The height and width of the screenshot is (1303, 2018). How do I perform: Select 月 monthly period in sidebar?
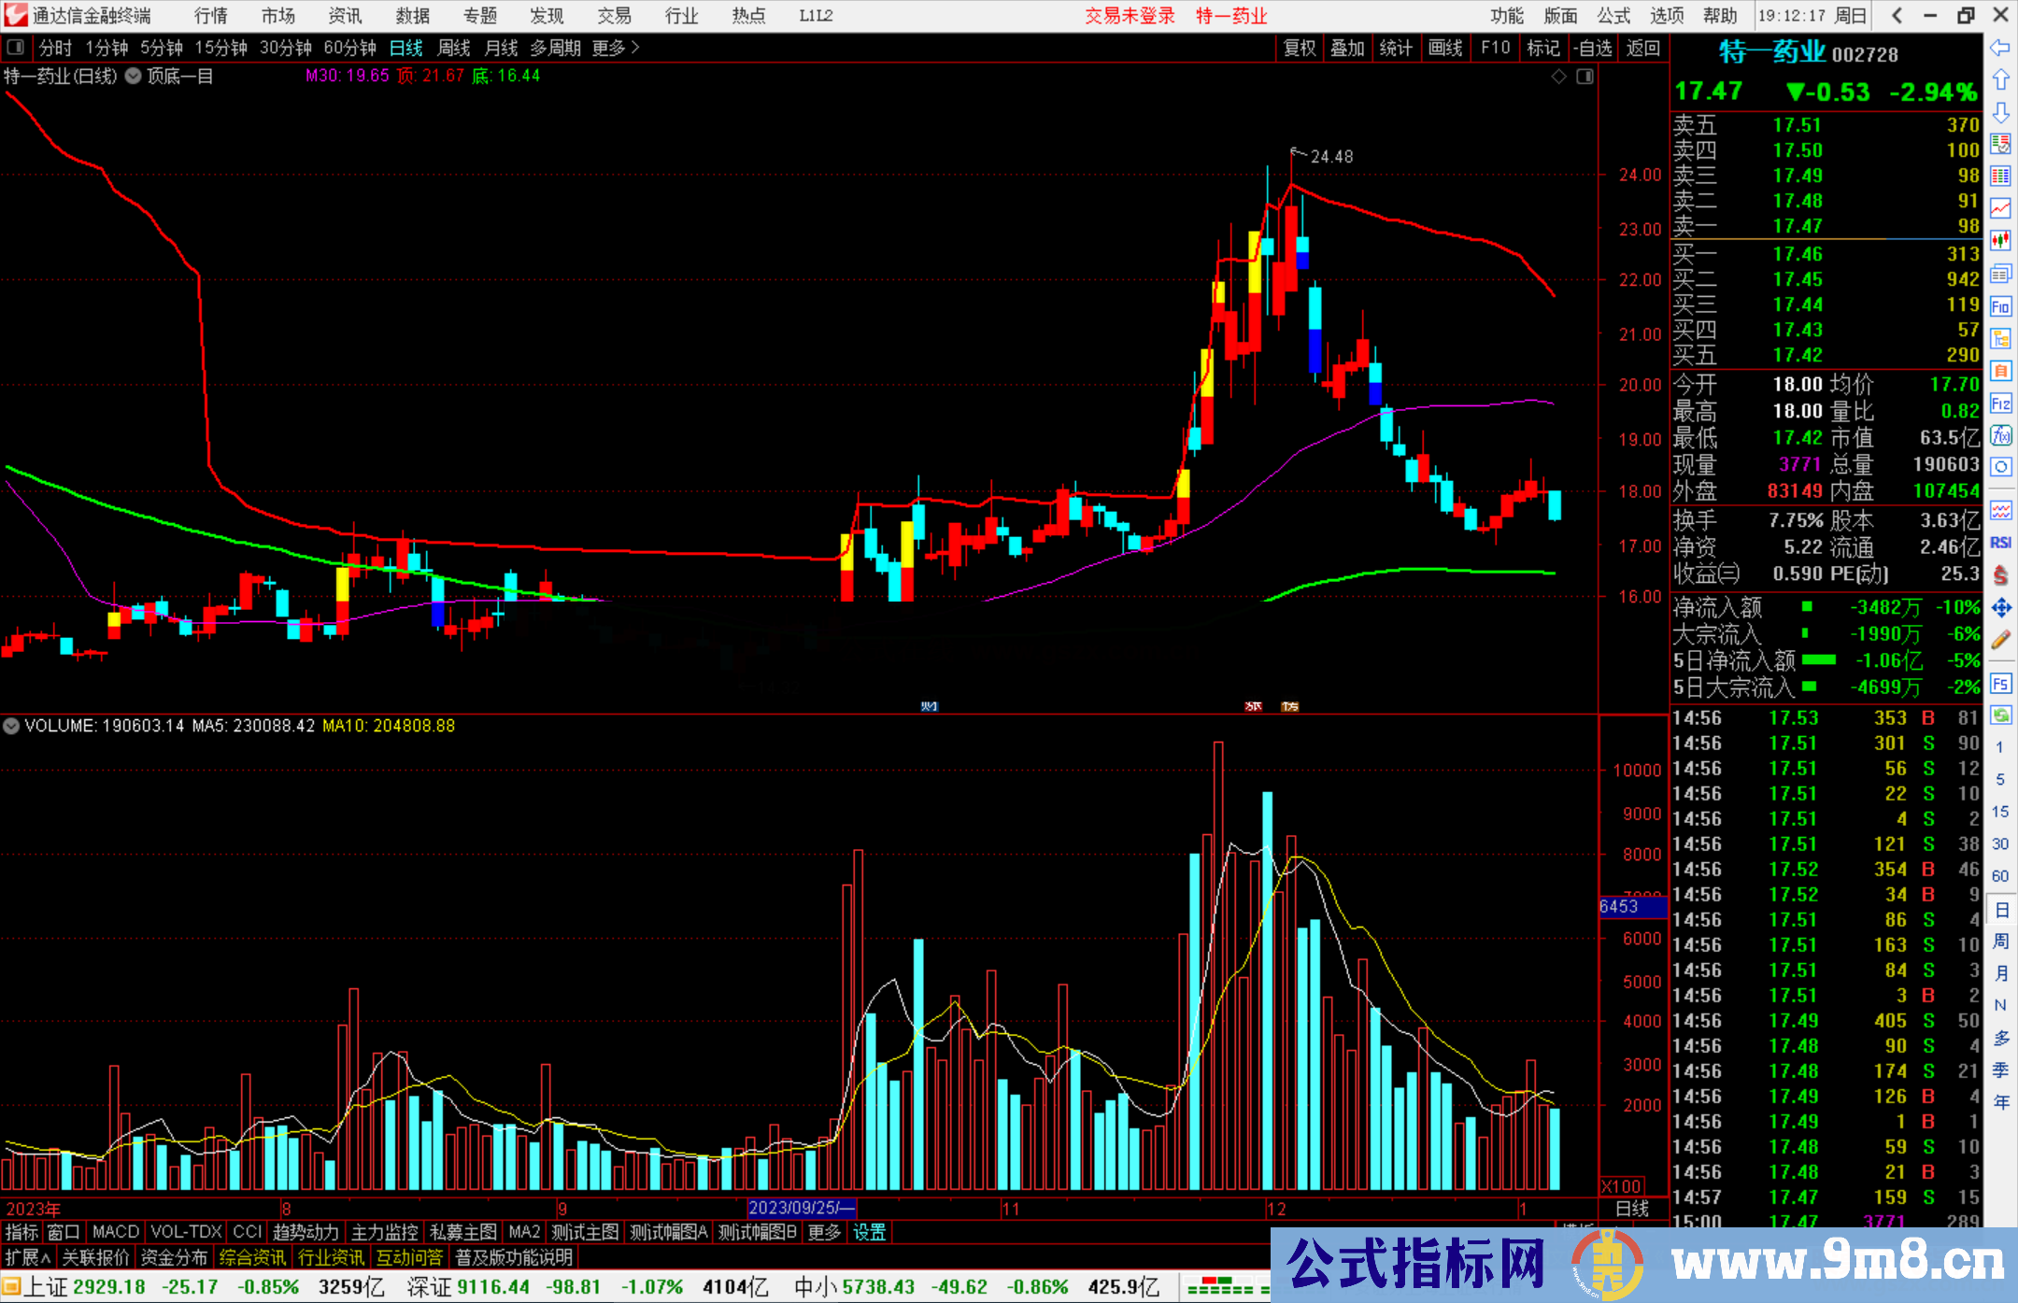(2000, 973)
